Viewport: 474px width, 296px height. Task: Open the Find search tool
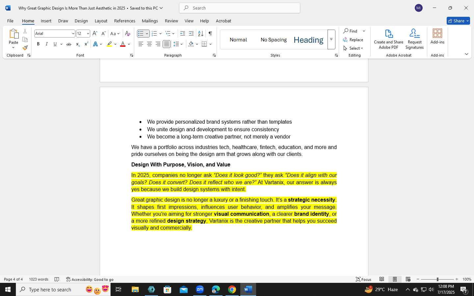tap(351, 31)
